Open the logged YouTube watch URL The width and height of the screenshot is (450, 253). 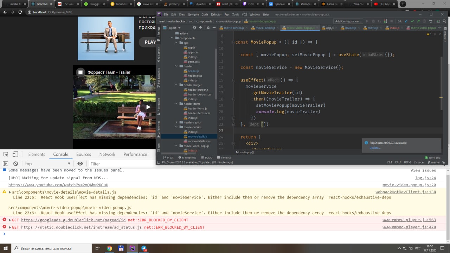point(58,185)
